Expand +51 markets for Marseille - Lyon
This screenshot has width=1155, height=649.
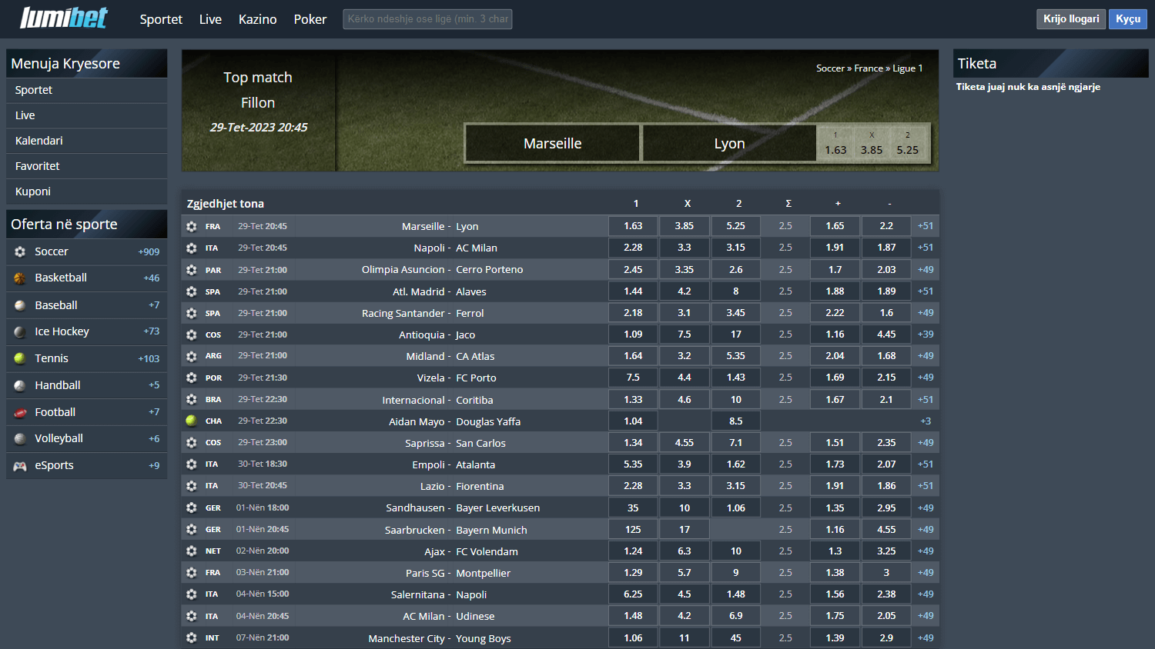pyautogui.click(x=926, y=226)
